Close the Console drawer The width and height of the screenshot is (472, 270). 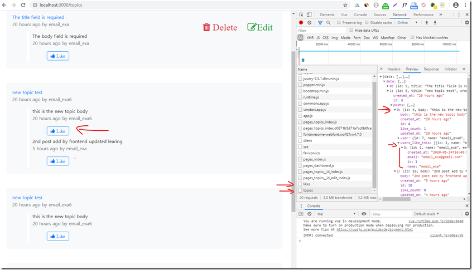click(x=467, y=206)
